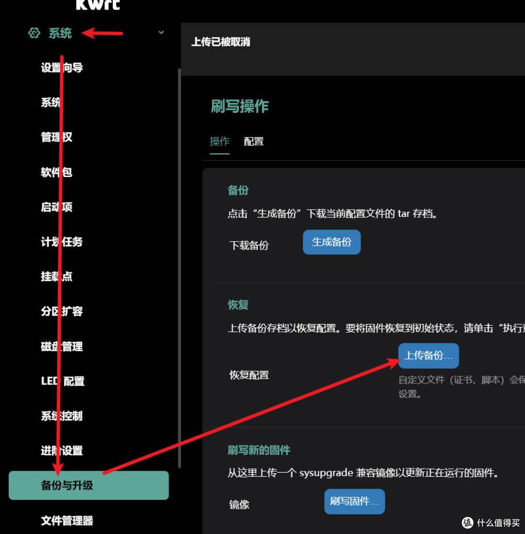
Task: Click the 下载备份 label
Action: [x=249, y=245]
